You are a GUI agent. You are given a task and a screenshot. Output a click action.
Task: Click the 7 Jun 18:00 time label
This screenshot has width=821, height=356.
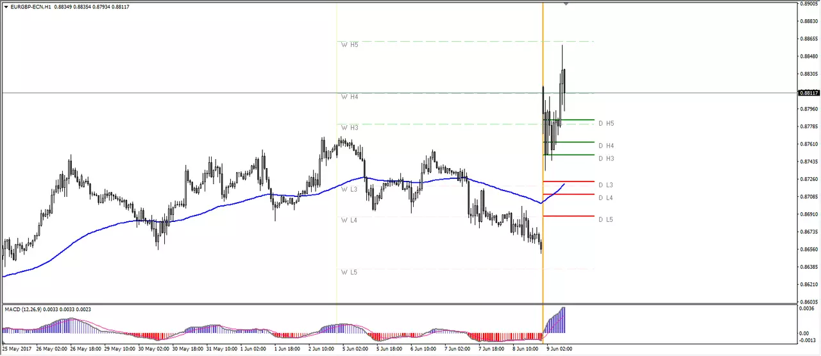[493, 349]
